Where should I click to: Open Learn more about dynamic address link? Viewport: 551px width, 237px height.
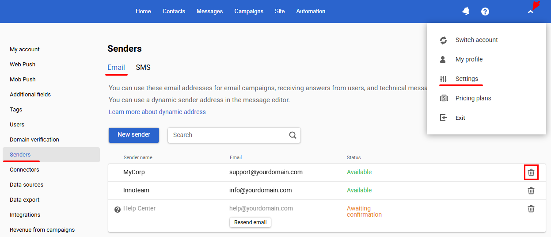click(x=157, y=112)
